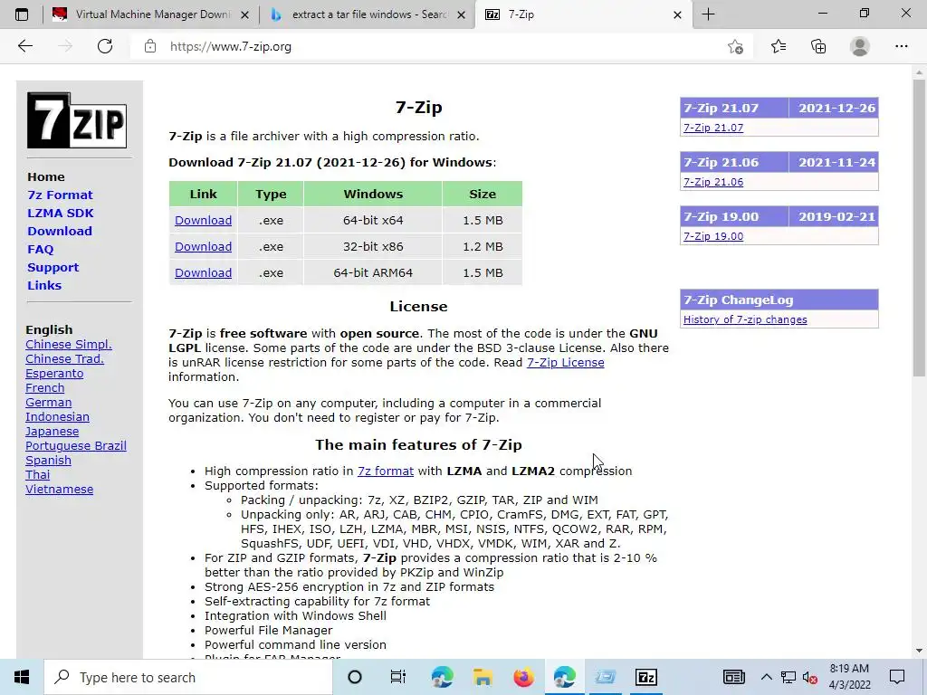
Task: Click the muted volume tray icon
Action: [x=810, y=677]
